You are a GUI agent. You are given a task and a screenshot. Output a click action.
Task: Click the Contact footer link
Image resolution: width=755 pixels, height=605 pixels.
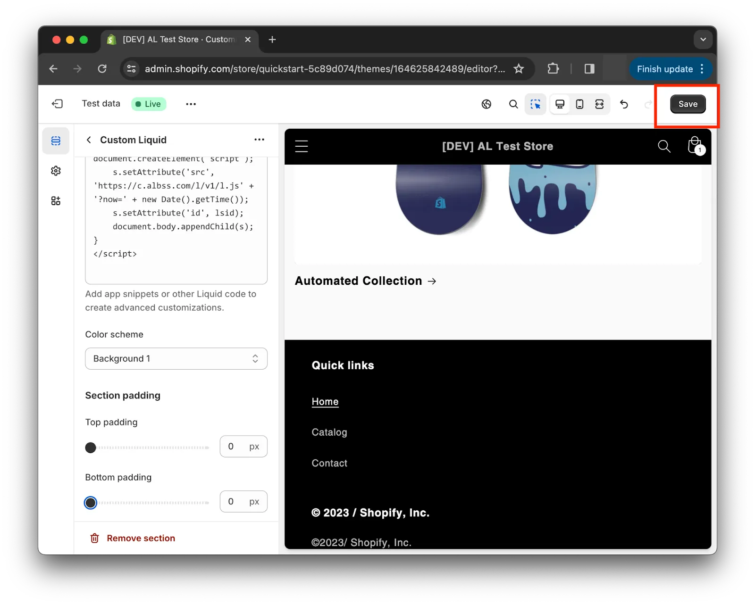pos(329,464)
